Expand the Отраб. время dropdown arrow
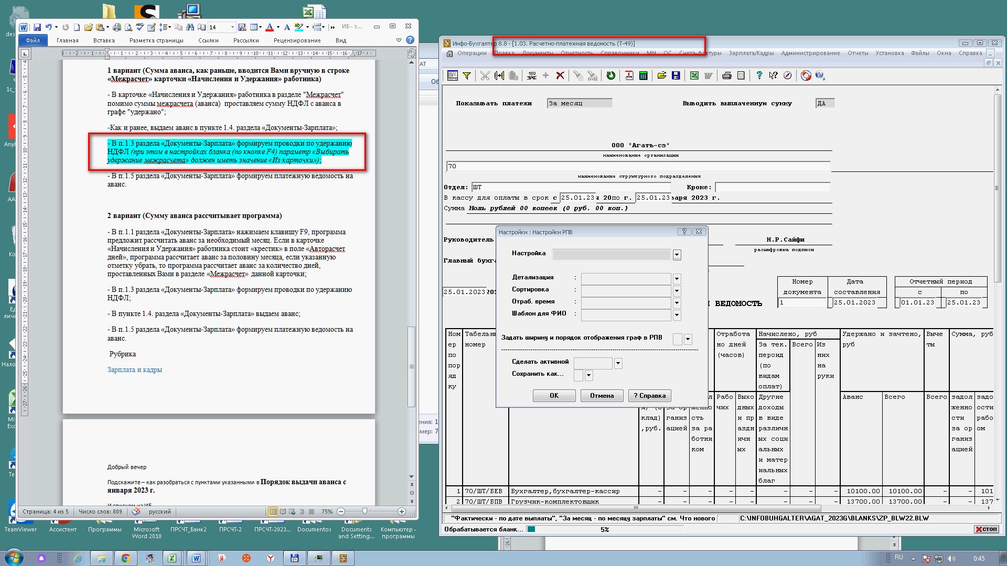Viewport: 1007px width, 566px height. (677, 303)
